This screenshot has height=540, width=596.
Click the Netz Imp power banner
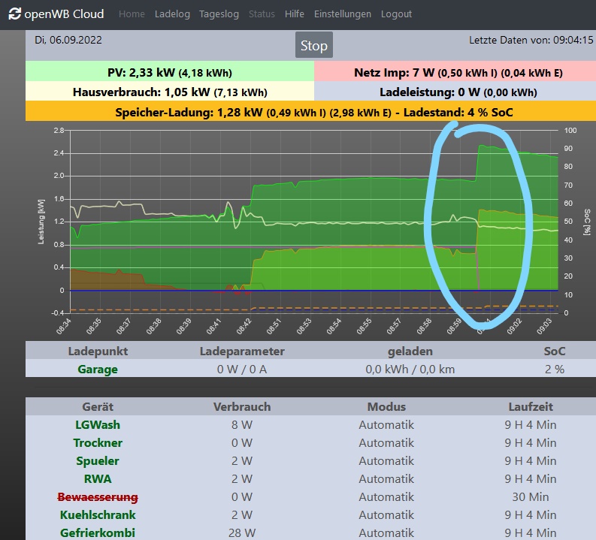point(456,73)
